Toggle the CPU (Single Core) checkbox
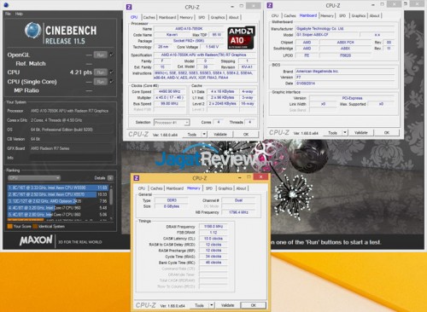This screenshot has height=312, width=427. (111, 82)
